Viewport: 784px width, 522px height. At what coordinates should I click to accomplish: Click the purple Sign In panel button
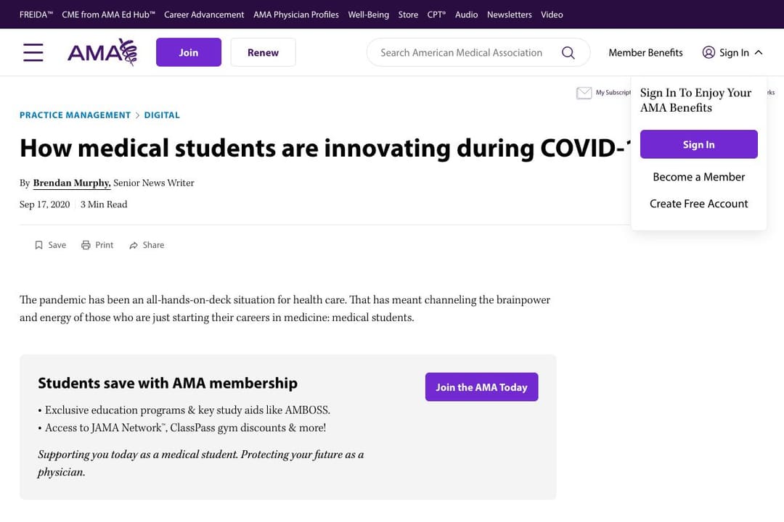(698, 144)
